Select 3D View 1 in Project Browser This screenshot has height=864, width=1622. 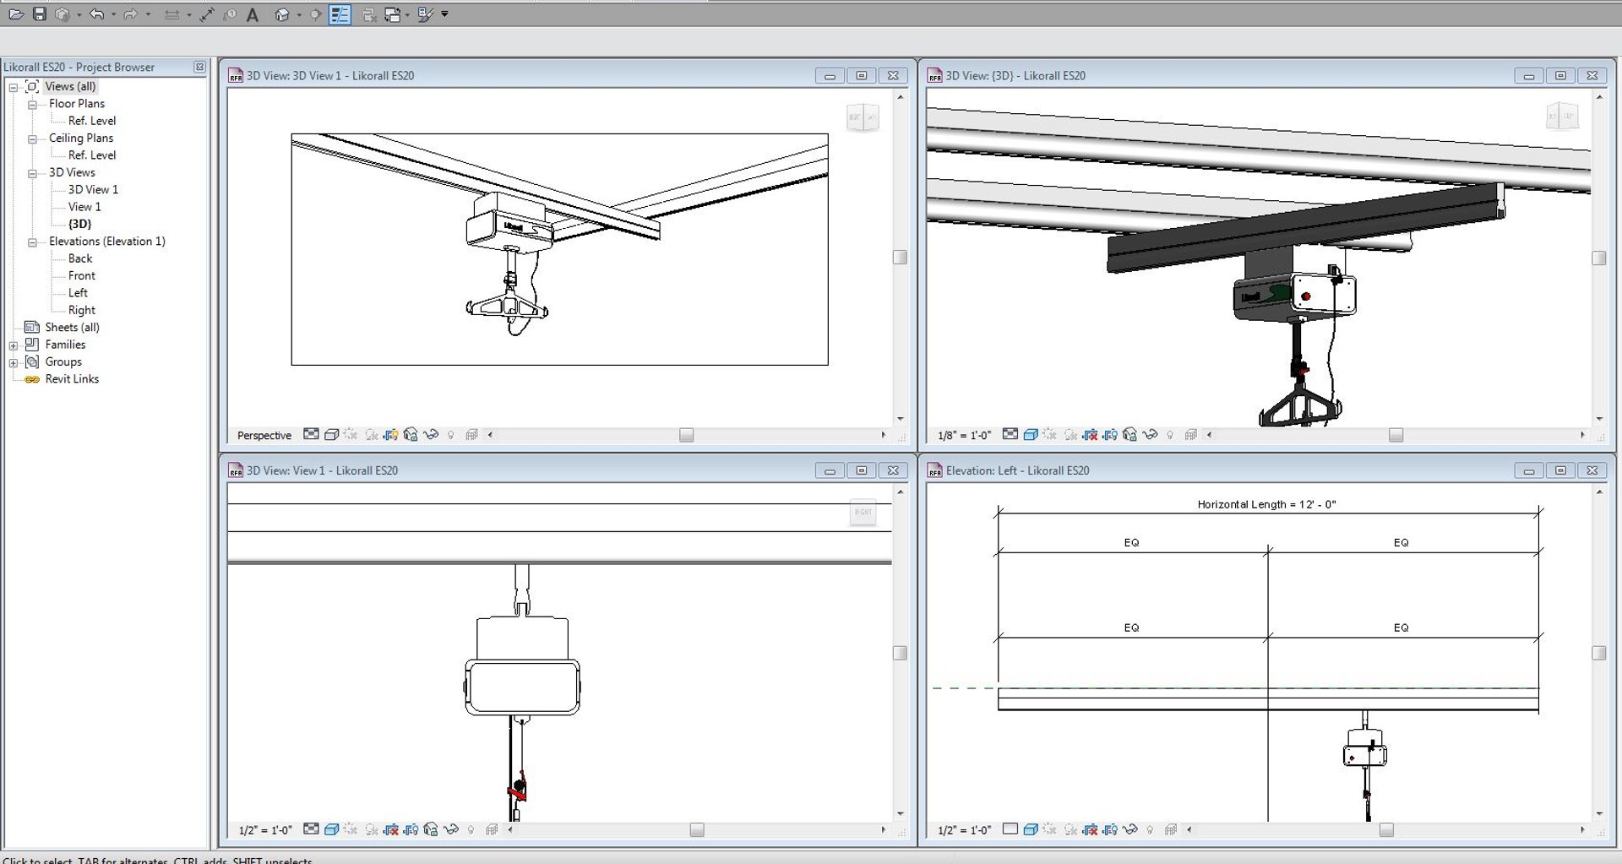93,189
